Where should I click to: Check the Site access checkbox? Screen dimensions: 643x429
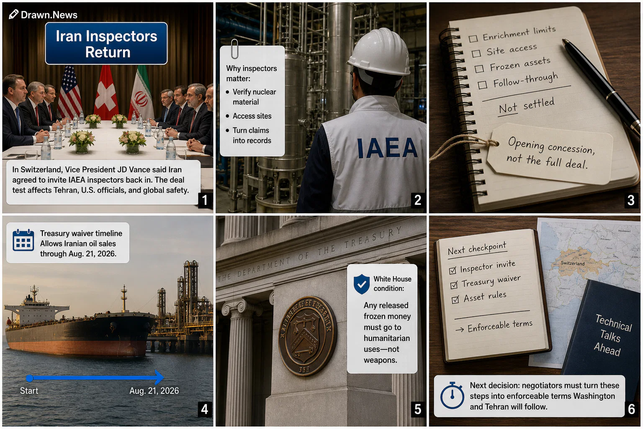click(476, 54)
